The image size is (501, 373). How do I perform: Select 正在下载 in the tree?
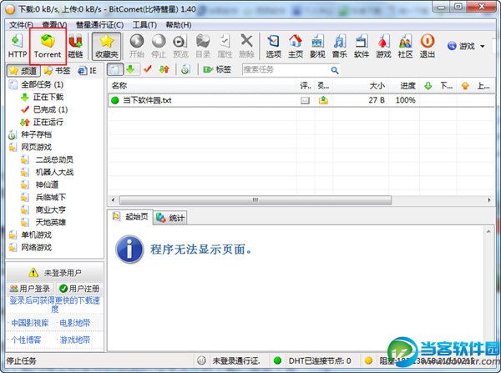tap(48, 97)
